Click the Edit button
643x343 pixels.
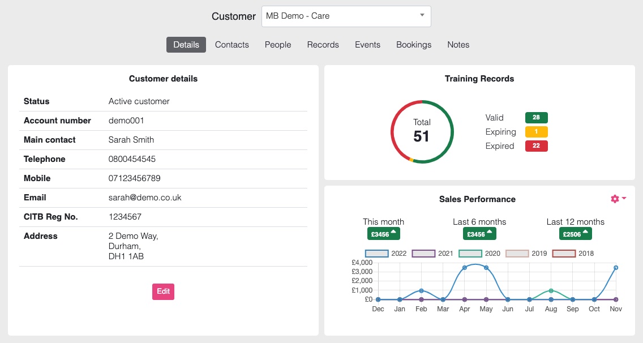tap(163, 291)
